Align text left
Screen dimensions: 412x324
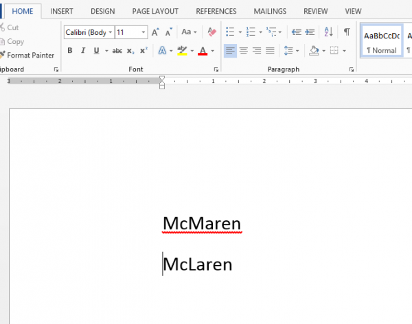(x=230, y=50)
